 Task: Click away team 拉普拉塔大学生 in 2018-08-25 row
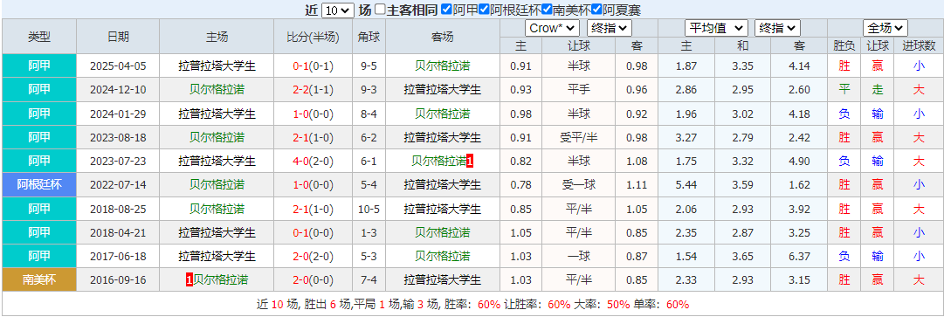point(443,209)
